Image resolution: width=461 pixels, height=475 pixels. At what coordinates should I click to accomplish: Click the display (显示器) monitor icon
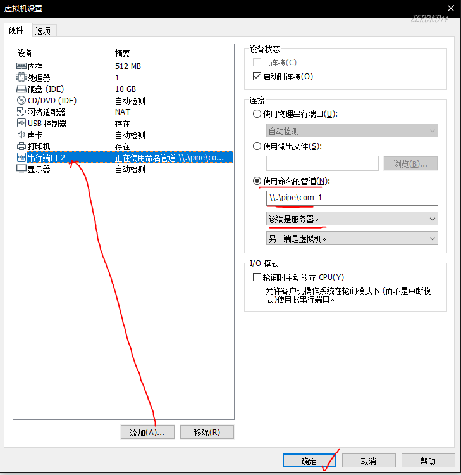(21, 168)
